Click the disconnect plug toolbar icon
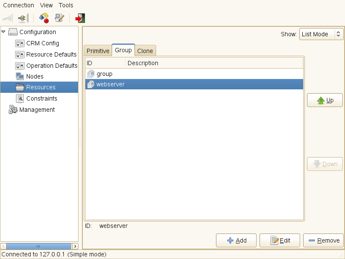Viewport: 345px width, 259px height. pos(23,18)
